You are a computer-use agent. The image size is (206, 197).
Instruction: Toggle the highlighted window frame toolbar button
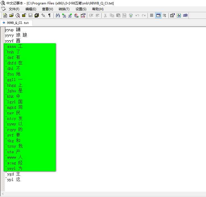[x=158, y=16]
